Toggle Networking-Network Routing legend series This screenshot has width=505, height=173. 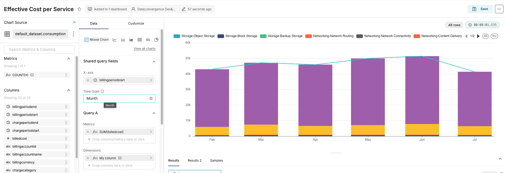329,36
